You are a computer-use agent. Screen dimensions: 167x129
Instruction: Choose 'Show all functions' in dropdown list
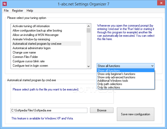click(x=126, y=71)
